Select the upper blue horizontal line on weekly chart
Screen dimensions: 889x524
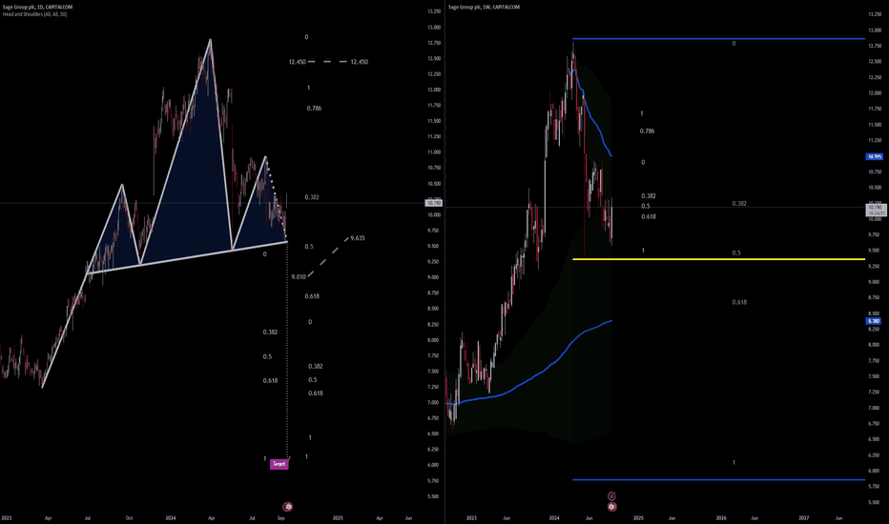719,38
